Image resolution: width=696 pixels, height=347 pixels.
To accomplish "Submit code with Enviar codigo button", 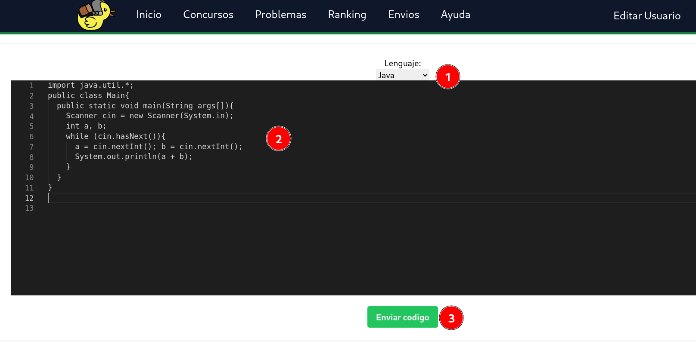I will click(x=403, y=317).
